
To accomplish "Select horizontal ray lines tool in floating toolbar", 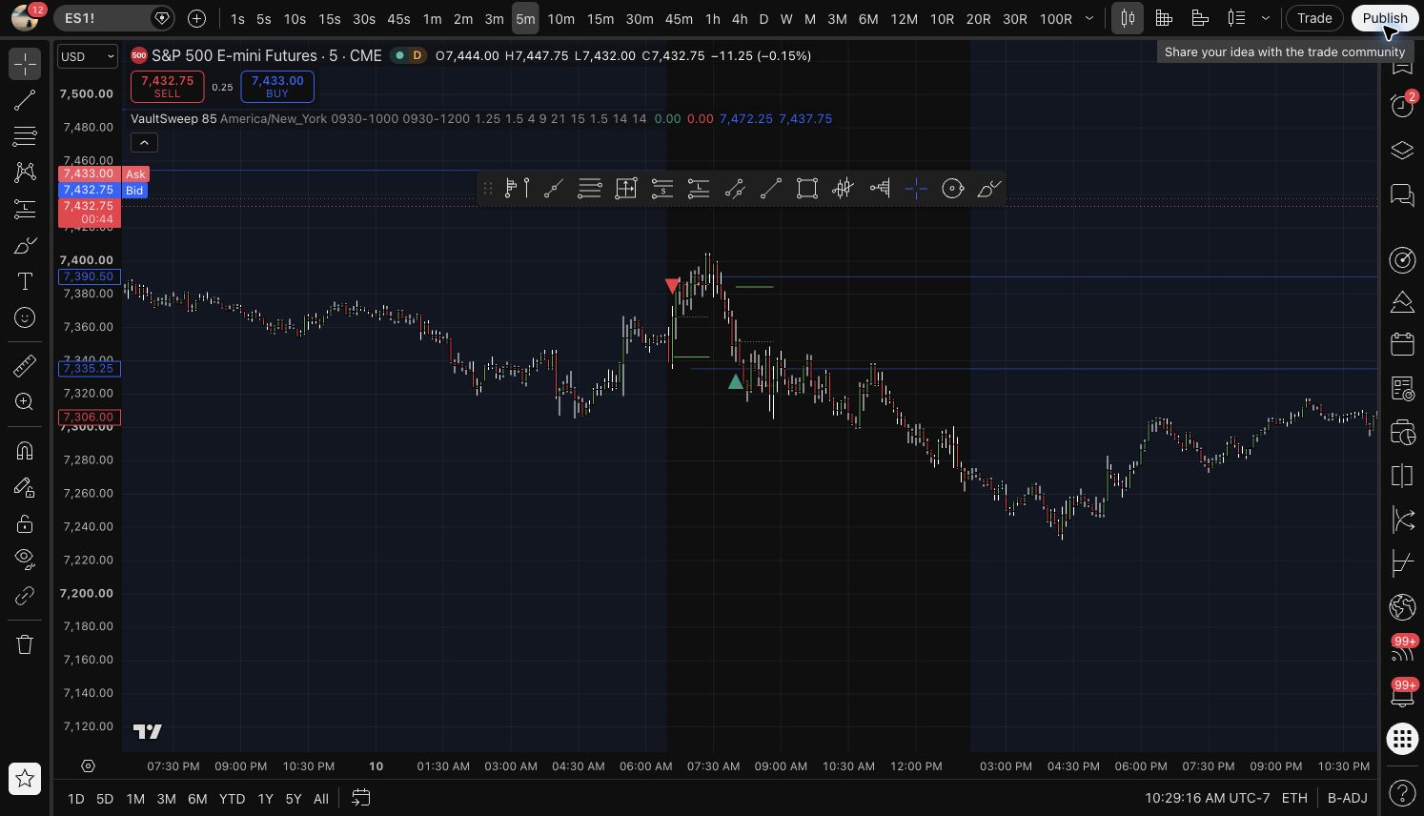I will 590,189.
